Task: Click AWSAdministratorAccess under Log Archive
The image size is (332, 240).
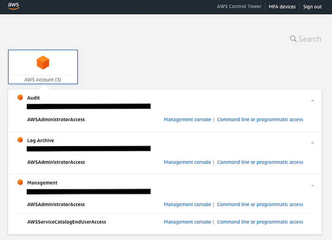Action: pos(56,162)
